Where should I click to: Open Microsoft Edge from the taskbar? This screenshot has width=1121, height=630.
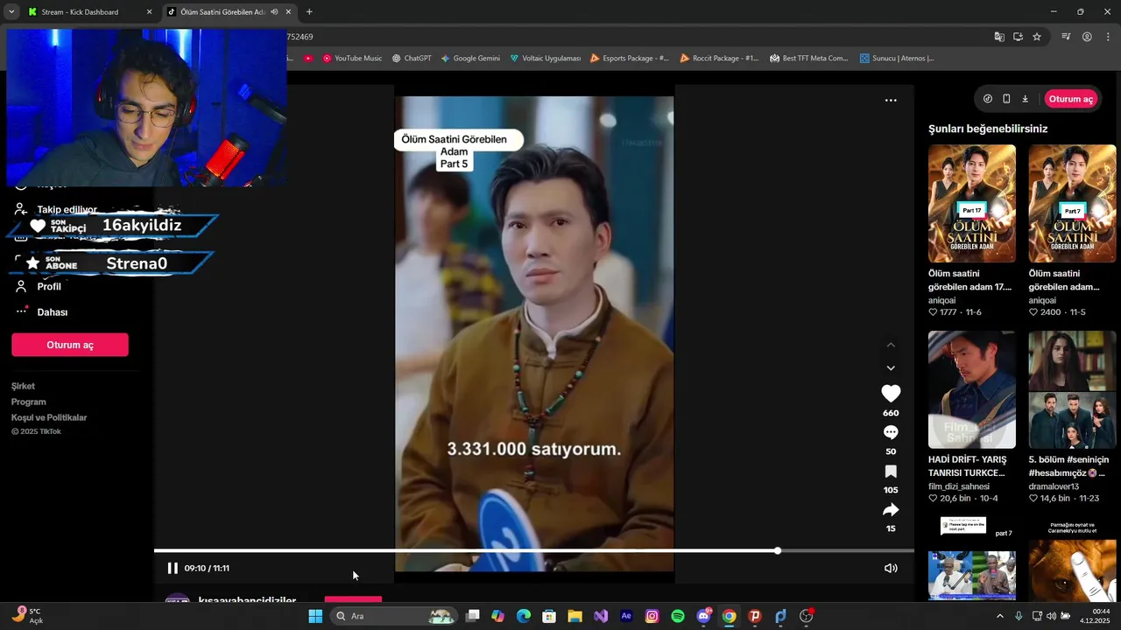[x=524, y=616]
